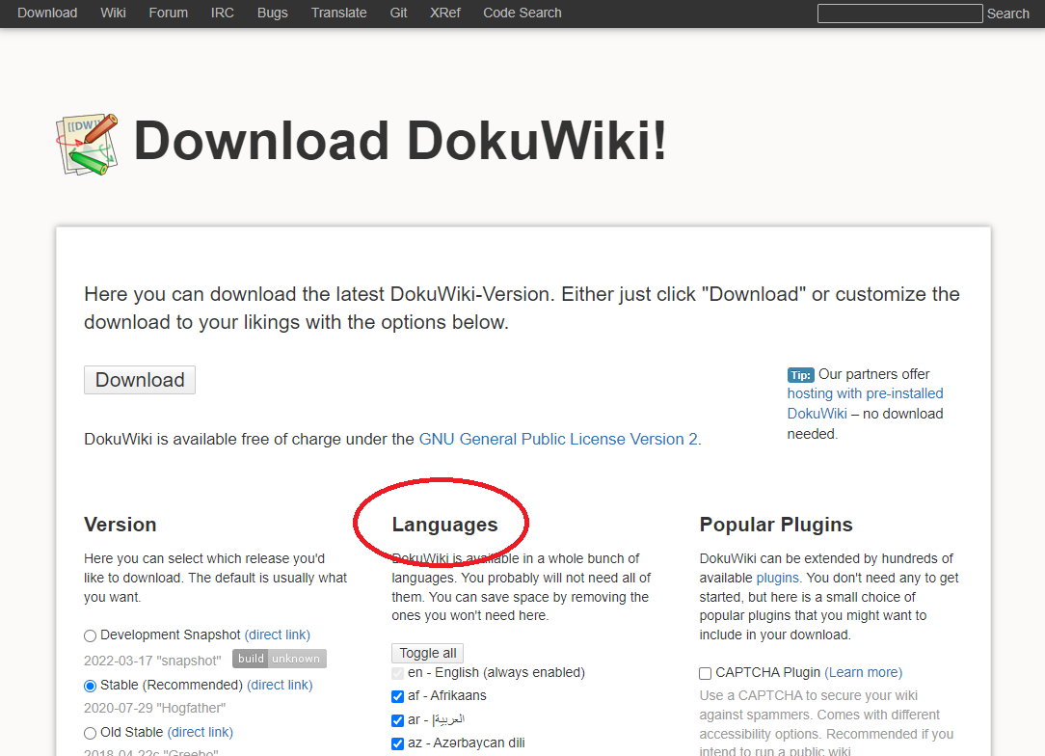Click the DokuWiki logo icon
This screenshot has height=756, width=1045.
86,144
